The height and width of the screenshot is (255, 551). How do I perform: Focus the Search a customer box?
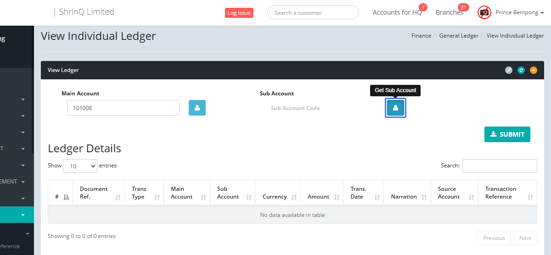click(x=313, y=12)
